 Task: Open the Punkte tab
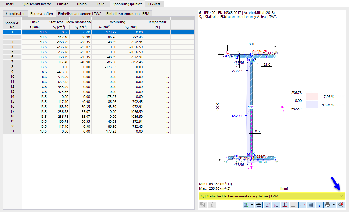click(63, 4)
